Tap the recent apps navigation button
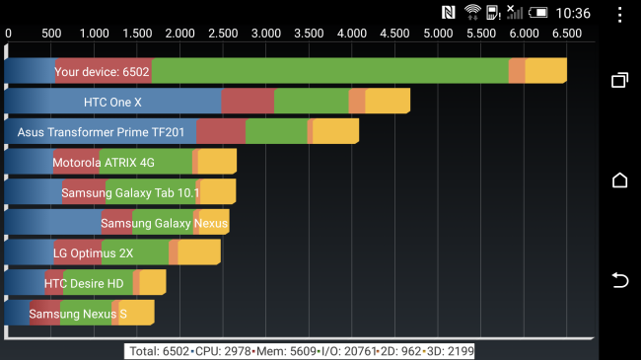 tap(619, 80)
